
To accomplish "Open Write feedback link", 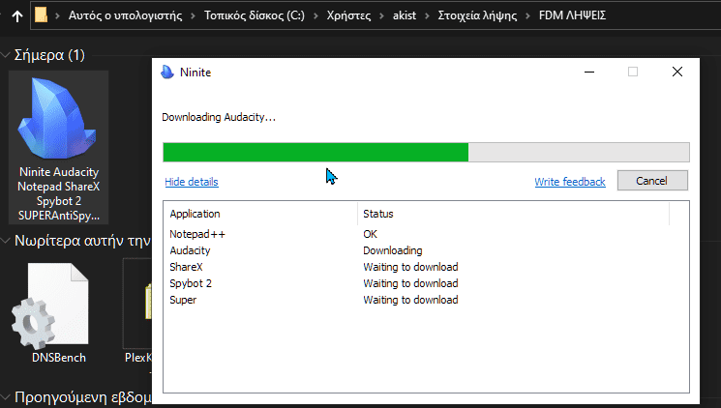I will pos(570,182).
